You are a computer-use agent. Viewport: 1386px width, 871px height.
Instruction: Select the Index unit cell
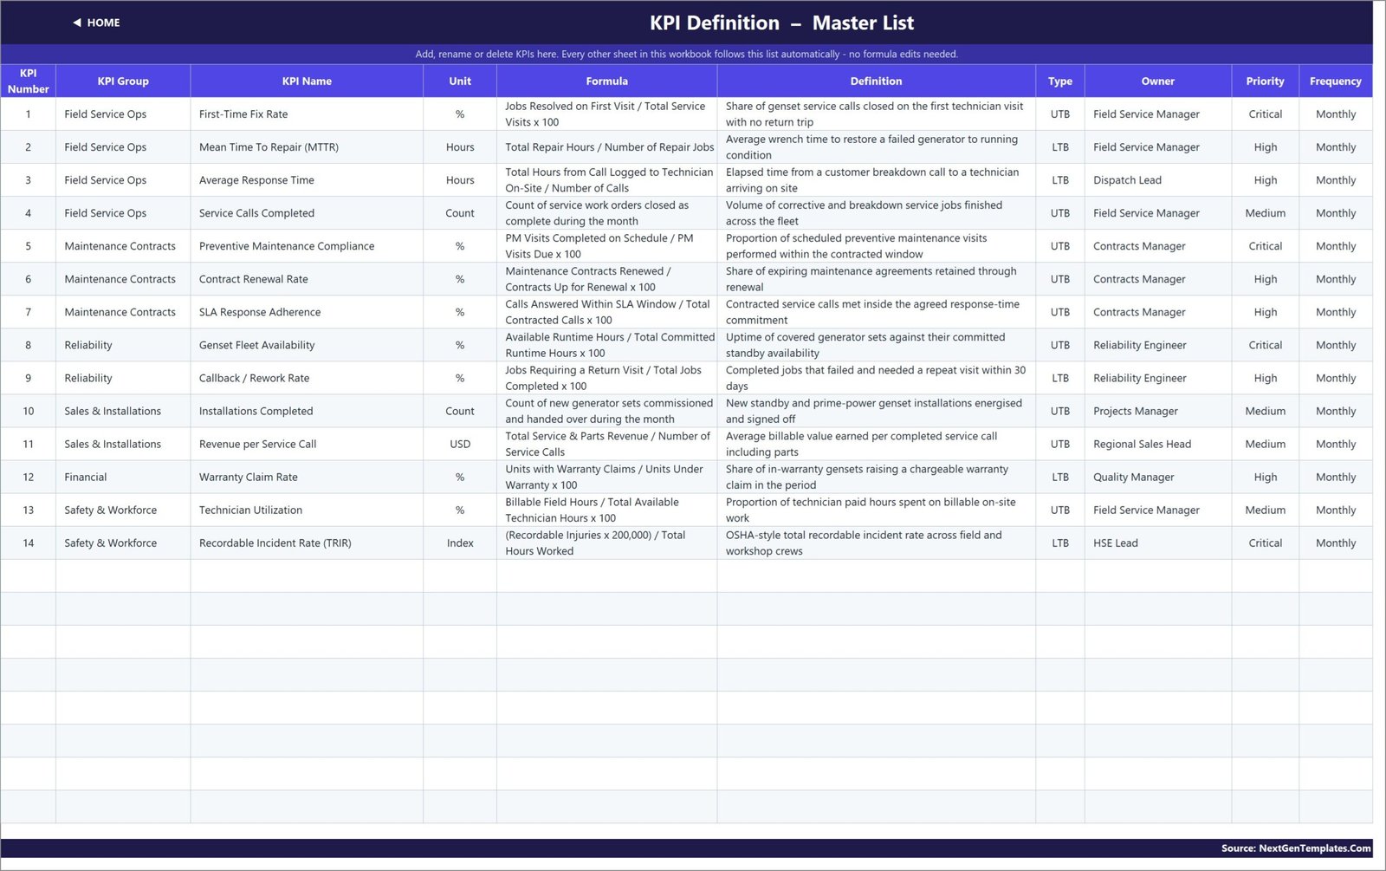(460, 543)
